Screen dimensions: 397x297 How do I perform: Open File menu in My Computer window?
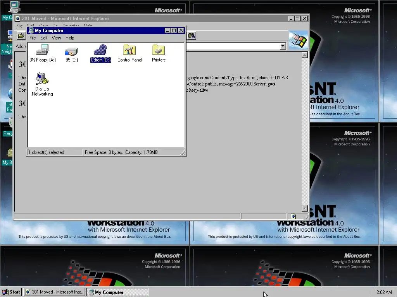[33, 38]
